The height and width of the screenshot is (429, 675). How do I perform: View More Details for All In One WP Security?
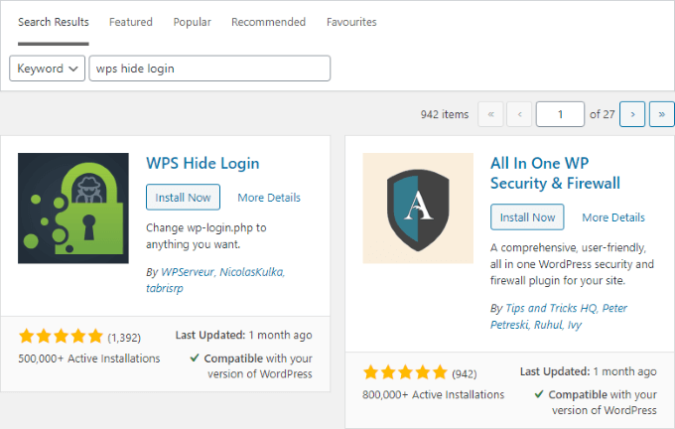(x=613, y=217)
